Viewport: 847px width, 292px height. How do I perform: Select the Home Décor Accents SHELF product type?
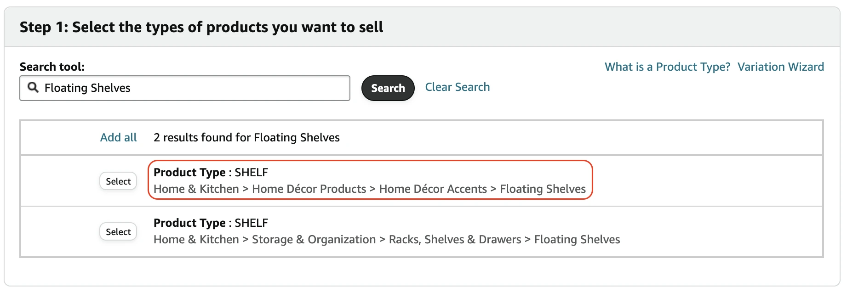coord(118,181)
